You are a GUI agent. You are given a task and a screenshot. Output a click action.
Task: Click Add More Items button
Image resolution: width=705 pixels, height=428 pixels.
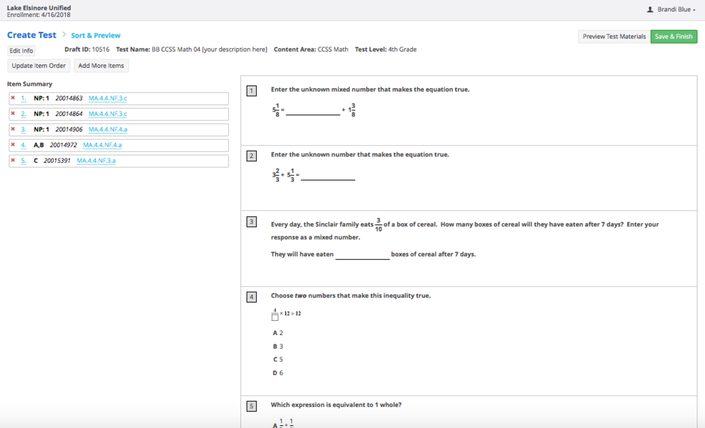tap(101, 66)
